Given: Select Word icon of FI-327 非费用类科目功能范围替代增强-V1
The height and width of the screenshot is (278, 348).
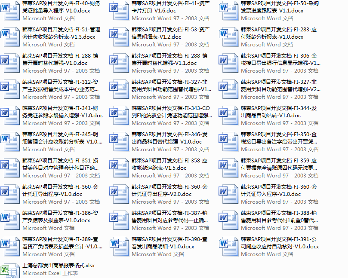Looking at the screenshot, I should pos(119,89).
